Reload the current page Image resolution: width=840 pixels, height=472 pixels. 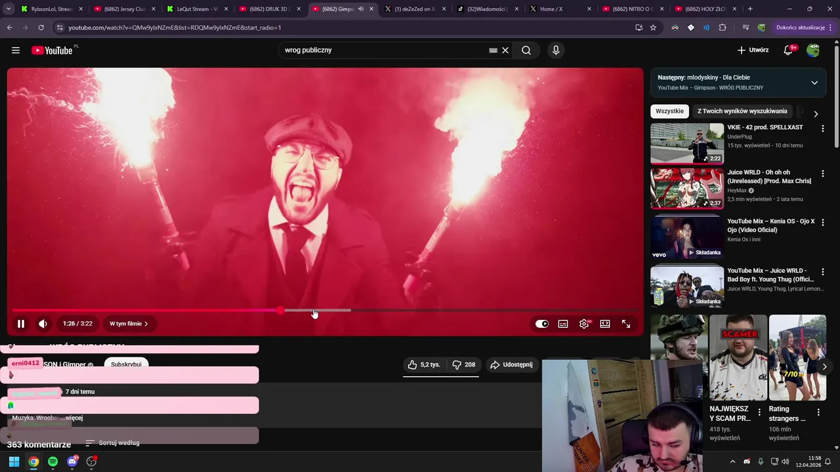pyautogui.click(x=41, y=28)
